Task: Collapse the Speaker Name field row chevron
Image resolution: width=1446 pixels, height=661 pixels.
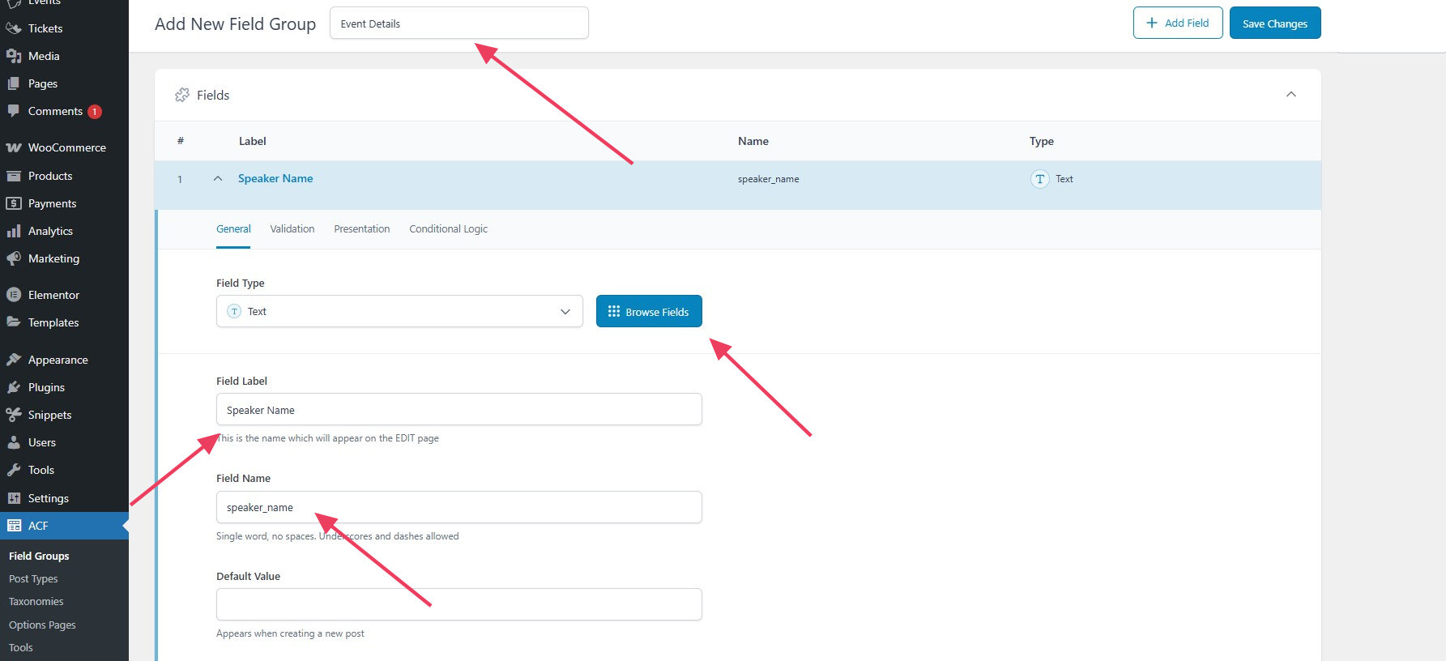Action: (218, 179)
